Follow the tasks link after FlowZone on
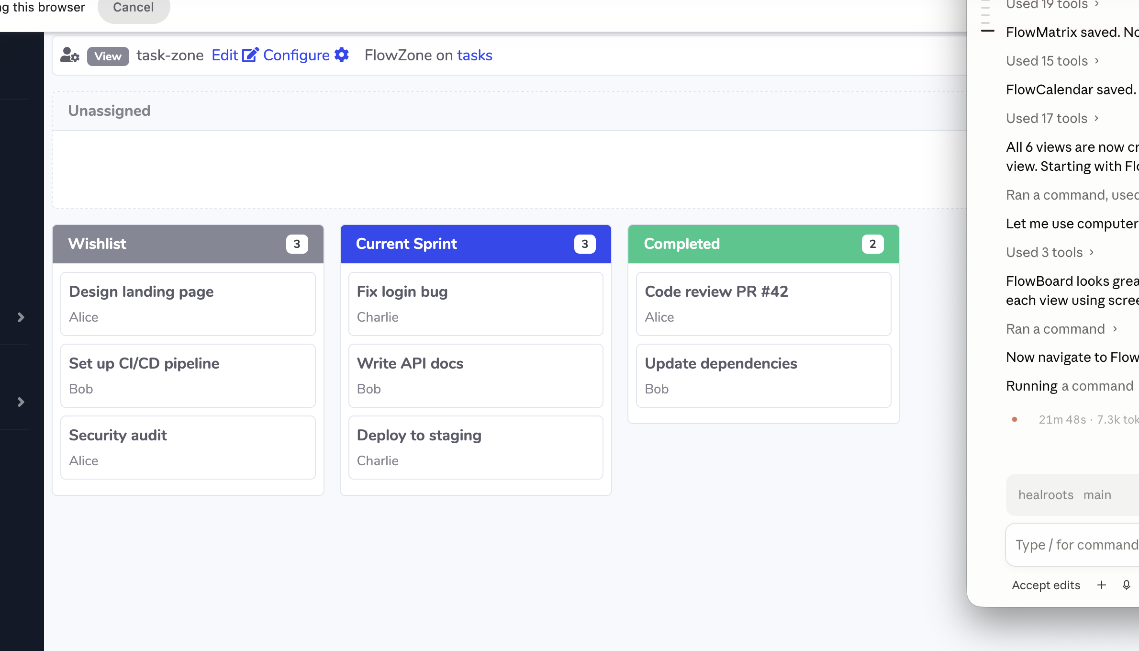The image size is (1139, 651). tap(475, 55)
